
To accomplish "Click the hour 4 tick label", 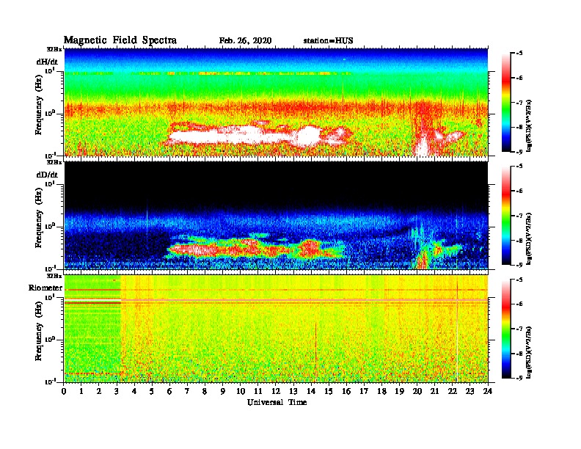I will (x=134, y=391).
